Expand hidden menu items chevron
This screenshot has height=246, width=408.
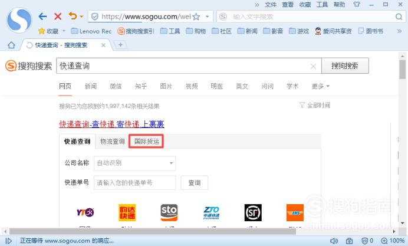pyautogui.click(x=257, y=5)
